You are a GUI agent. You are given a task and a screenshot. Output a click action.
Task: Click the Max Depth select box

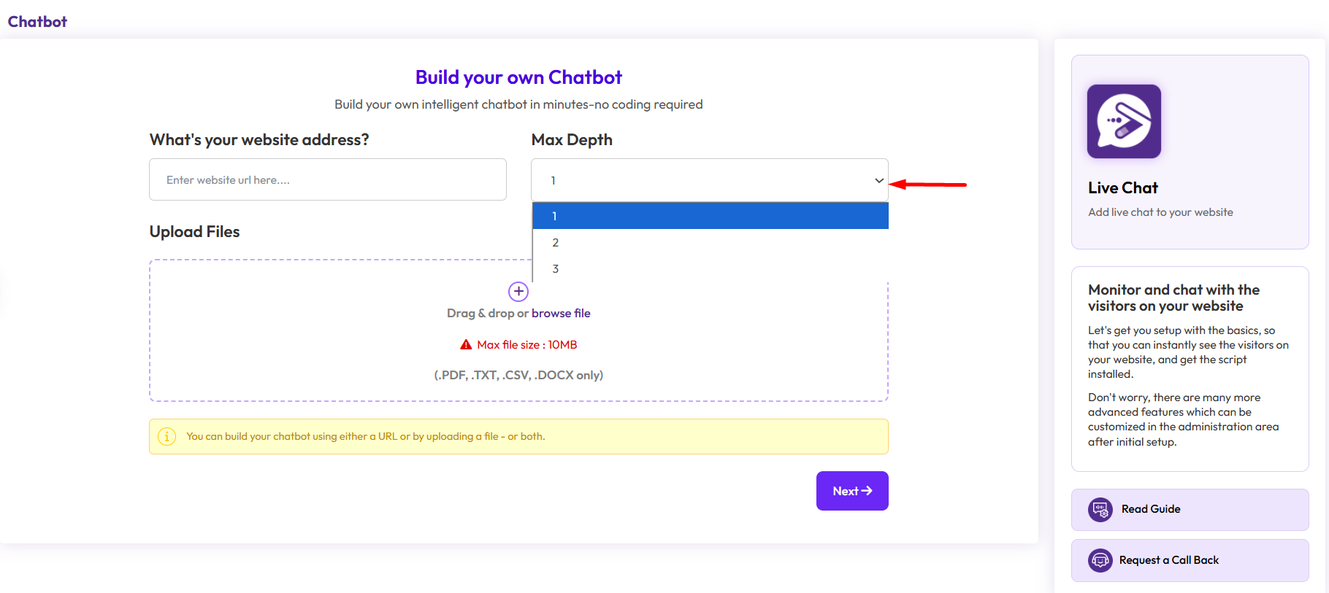click(701, 180)
